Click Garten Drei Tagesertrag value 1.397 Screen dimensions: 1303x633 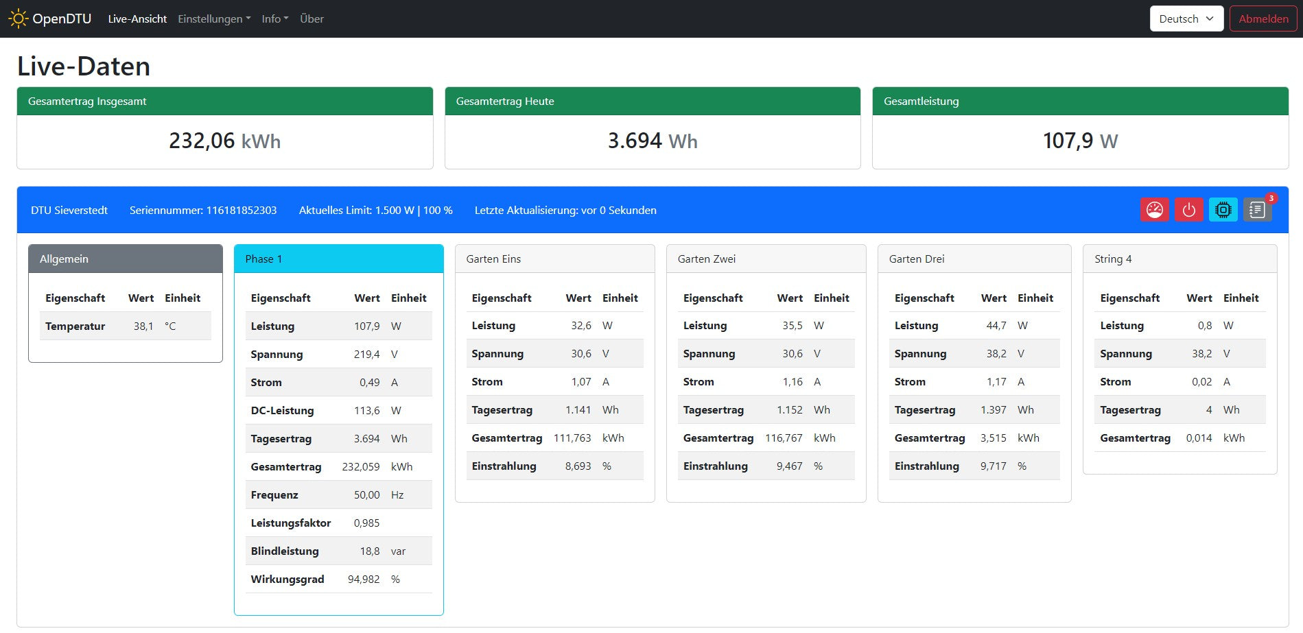pyautogui.click(x=994, y=410)
